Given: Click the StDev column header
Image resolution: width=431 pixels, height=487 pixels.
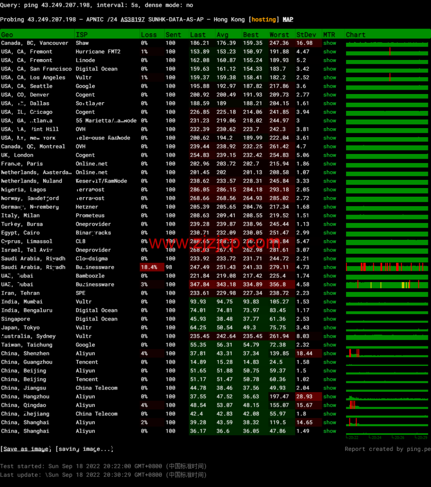Looking at the screenshot, I should click(306, 35).
